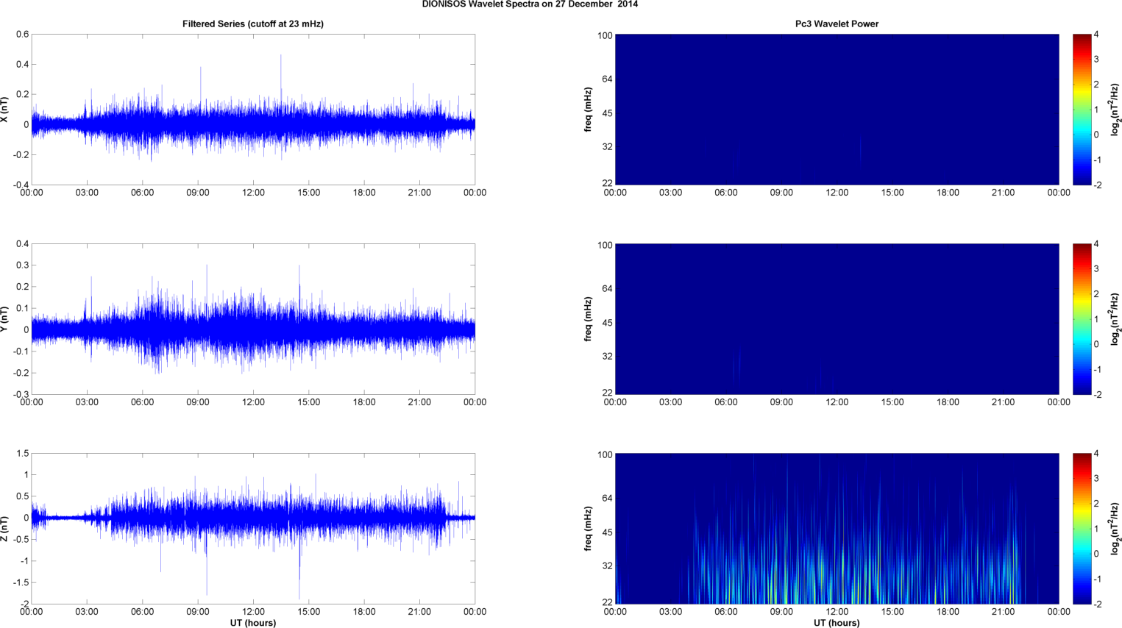Click the 0 value on the middle colorbar
This screenshot has height=628, width=1122.
(x=1096, y=344)
